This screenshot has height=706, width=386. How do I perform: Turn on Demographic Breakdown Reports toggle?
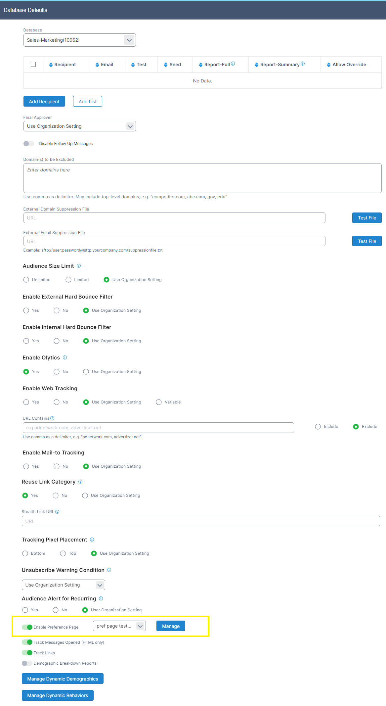click(x=27, y=663)
